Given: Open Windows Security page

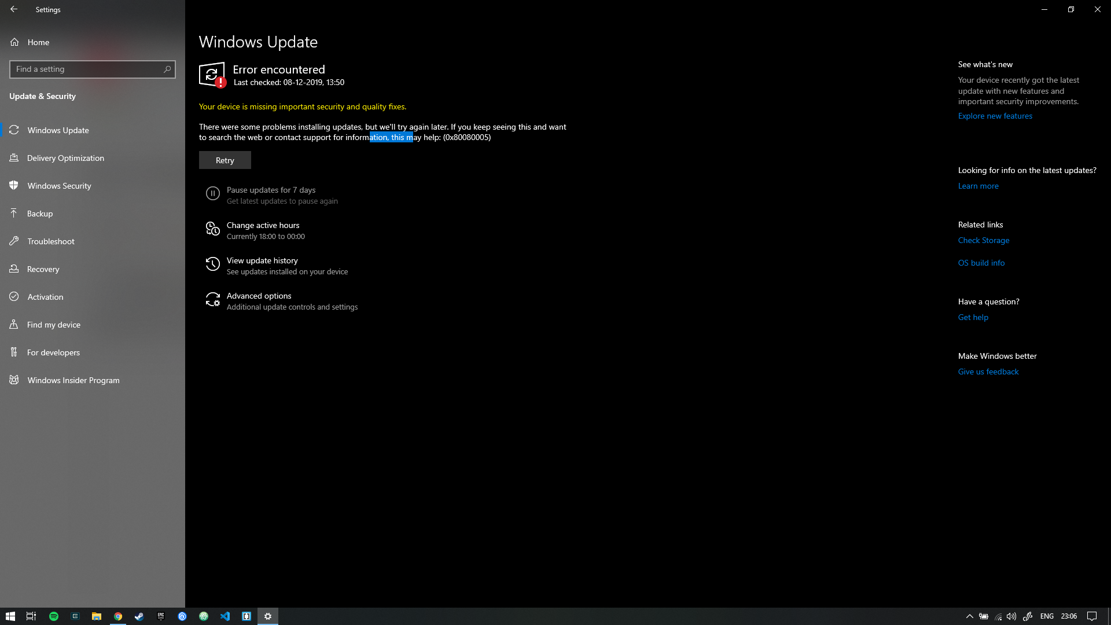Looking at the screenshot, I should [93, 186].
